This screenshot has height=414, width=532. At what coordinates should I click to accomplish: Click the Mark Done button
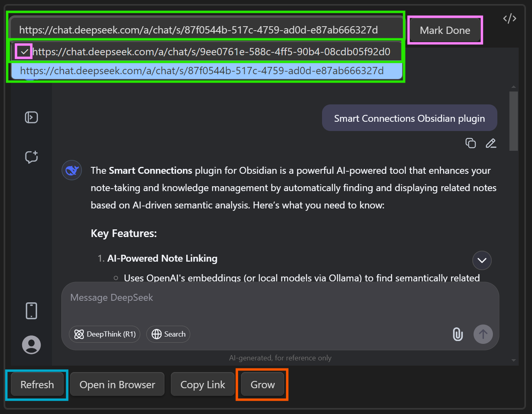[445, 30]
